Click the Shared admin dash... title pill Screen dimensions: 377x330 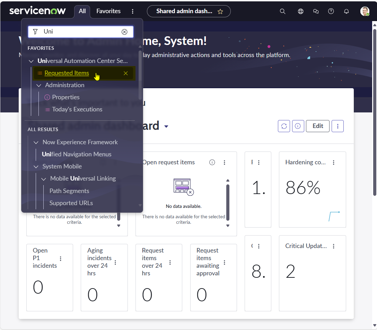click(x=184, y=11)
